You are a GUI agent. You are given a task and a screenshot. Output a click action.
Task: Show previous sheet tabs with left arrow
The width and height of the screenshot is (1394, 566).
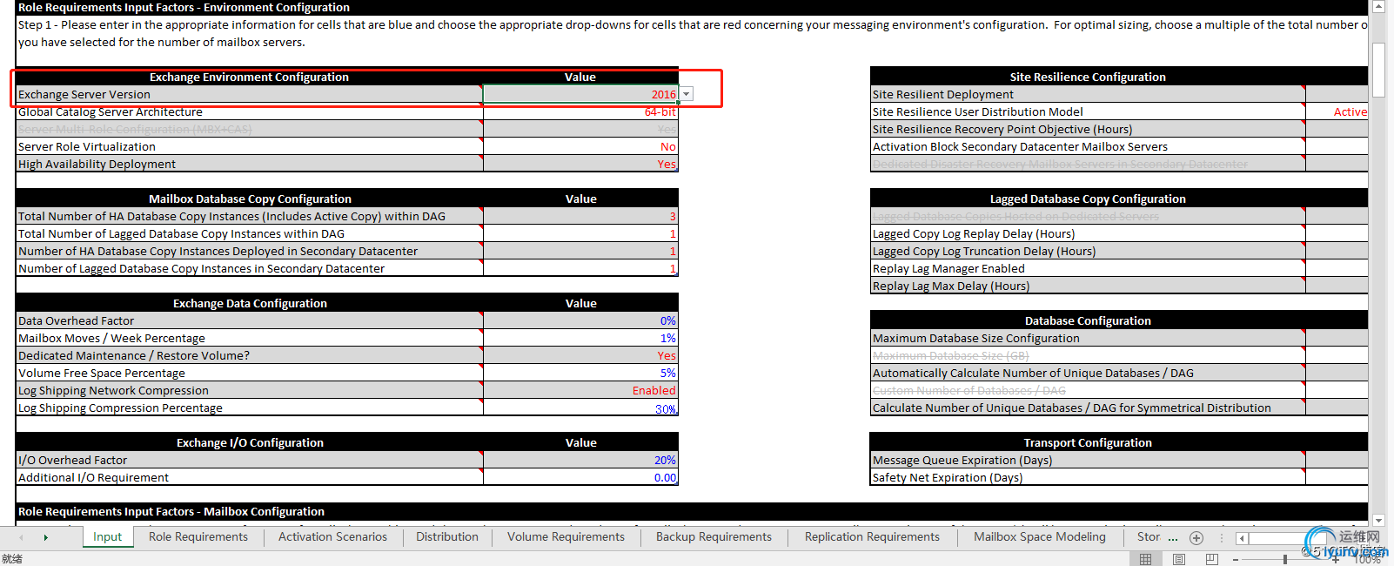click(22, 538)
